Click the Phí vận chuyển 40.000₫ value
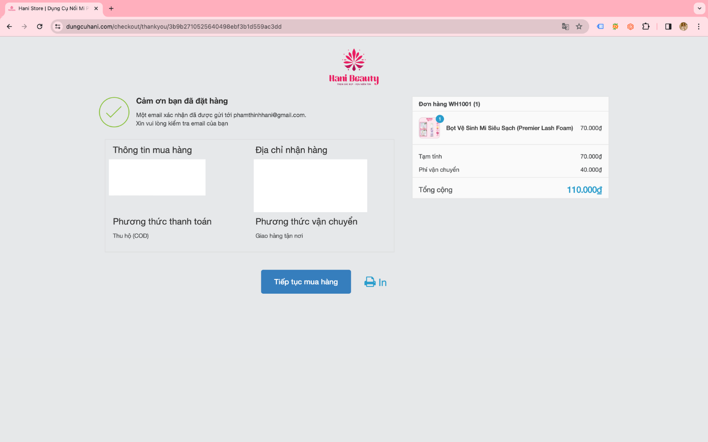708x442 pixels. (x=591, y=170)
